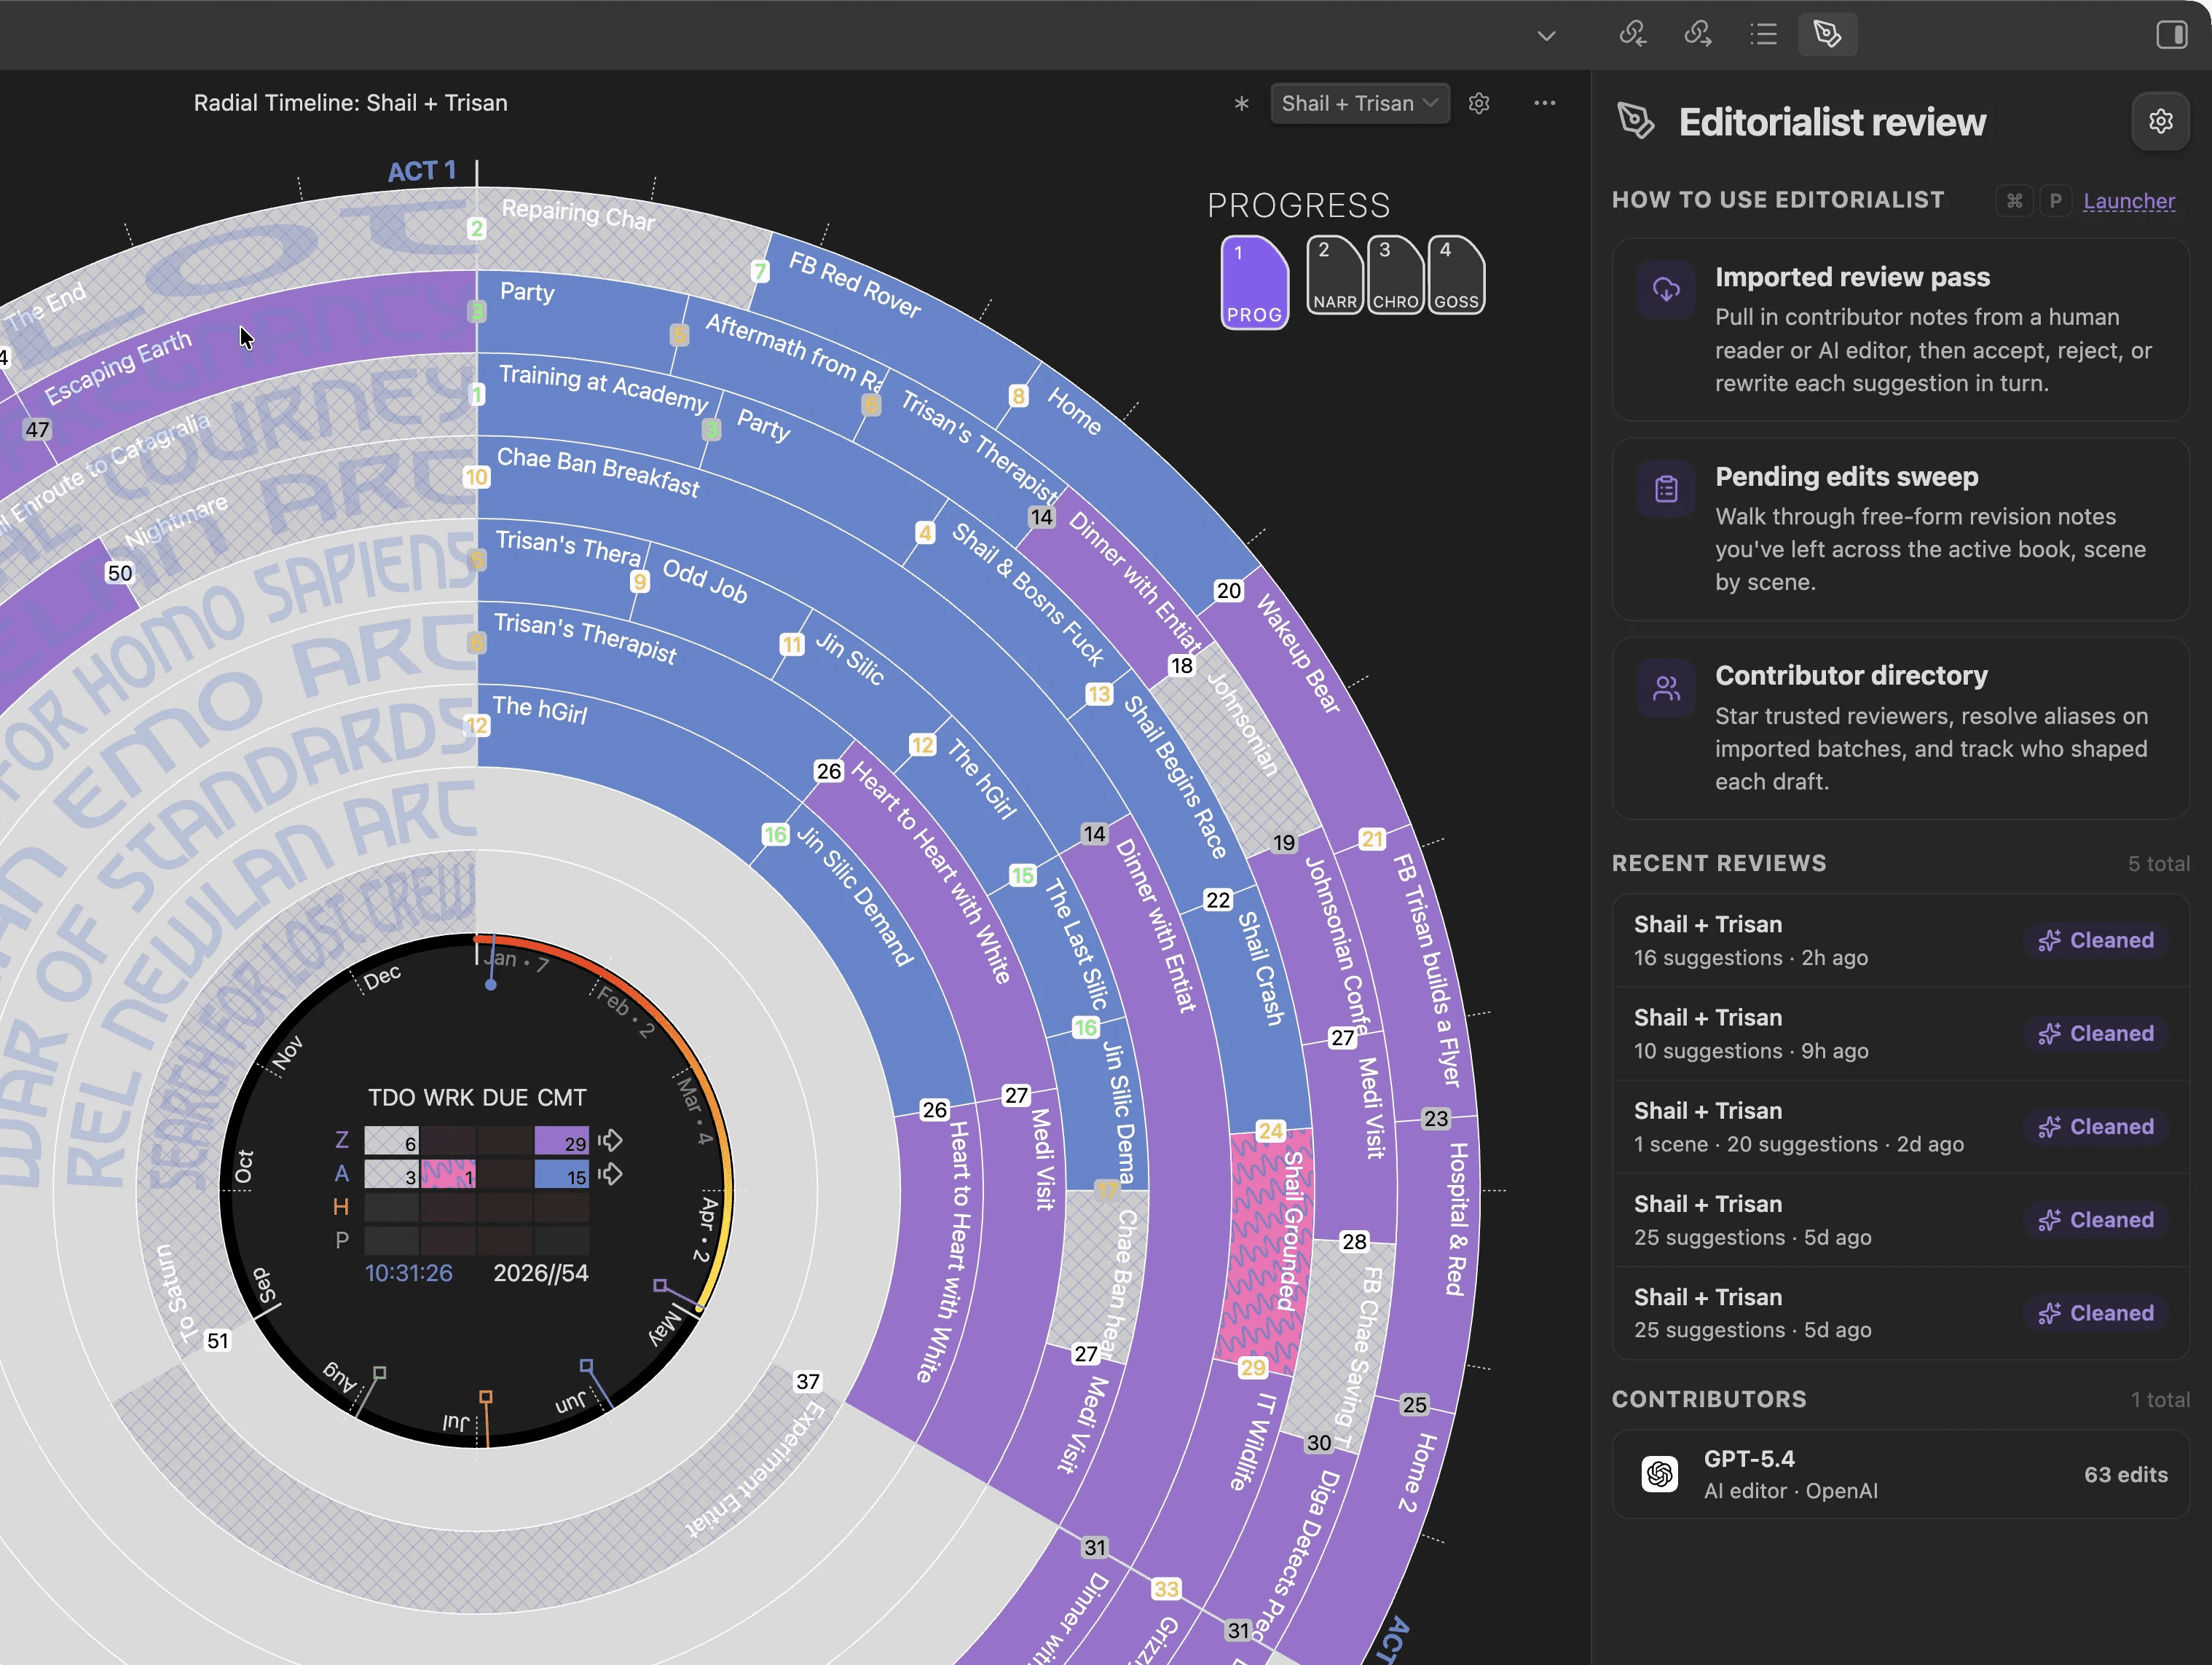Open outgoing links icon in top toolbar
The image size is (2212, 1665).
click(x=1698, y=34)
